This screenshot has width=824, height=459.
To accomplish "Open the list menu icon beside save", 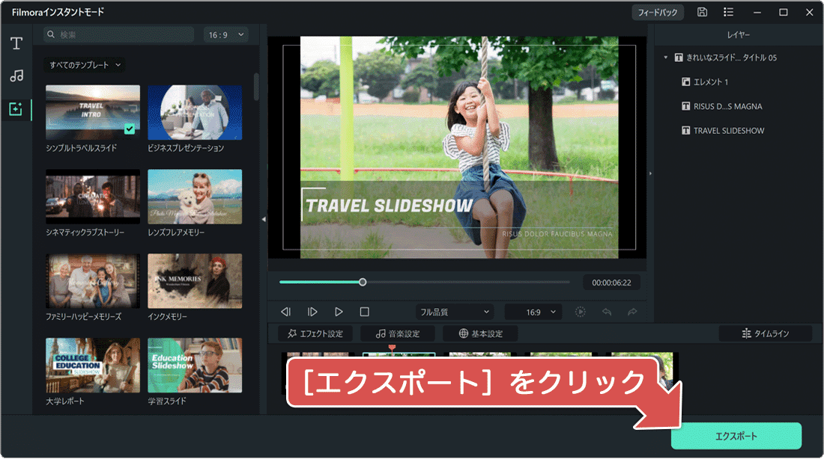I will [727, 12].
